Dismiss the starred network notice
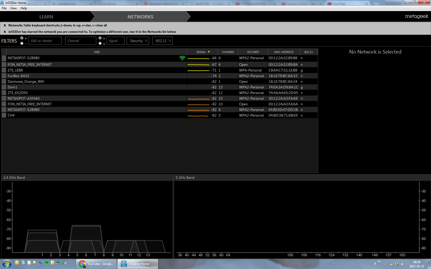 [5, 32]
